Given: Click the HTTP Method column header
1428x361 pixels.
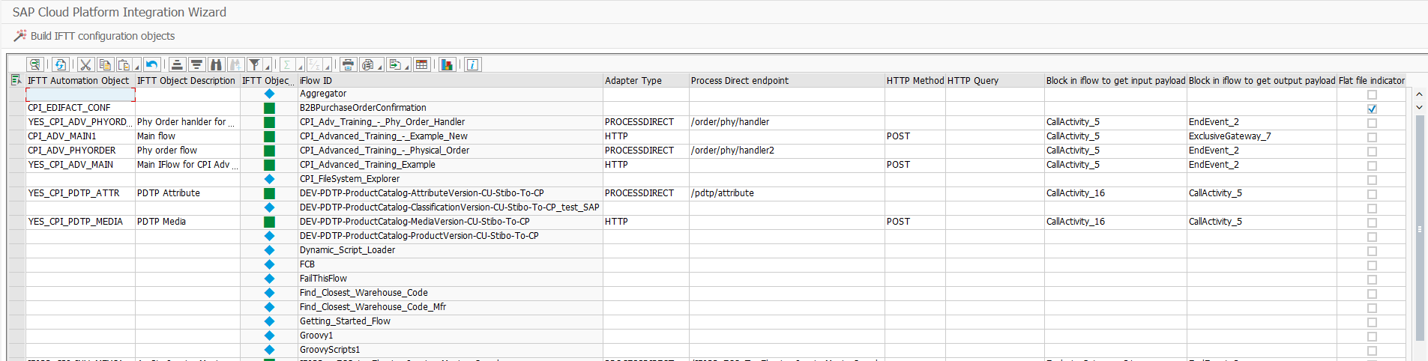Looking at the screenshot, I should 915,80.
